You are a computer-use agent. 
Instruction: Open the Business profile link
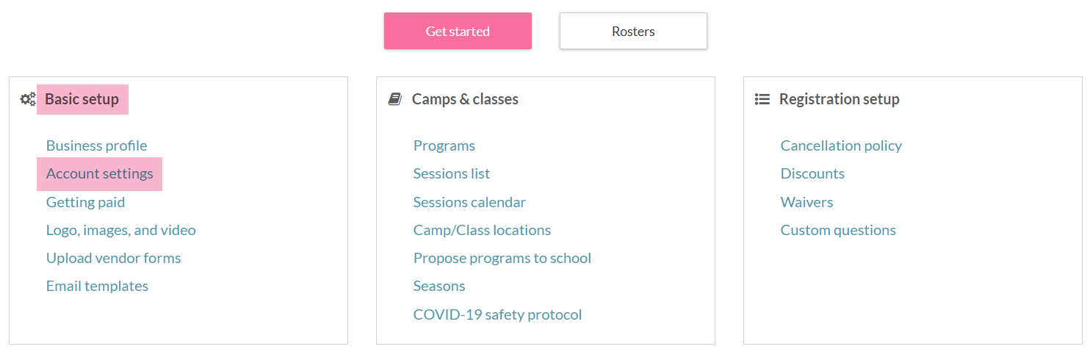[97, 145]
